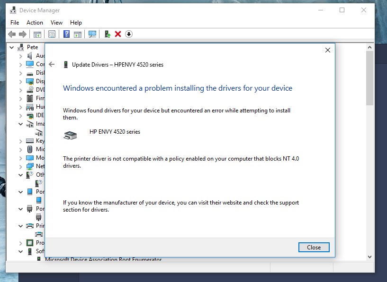
Task: Select the Imaging devices camera icon
Action: click(x=30, y=124)
